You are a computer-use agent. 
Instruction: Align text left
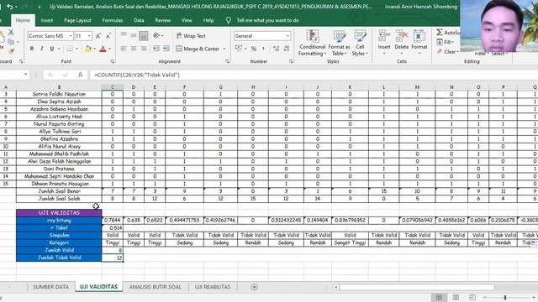click(x=124, y=49)
